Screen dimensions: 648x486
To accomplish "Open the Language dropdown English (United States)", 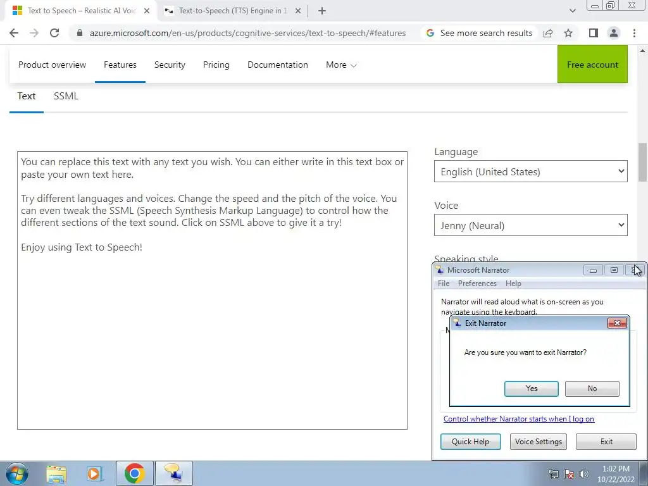I will click(531, 171).
